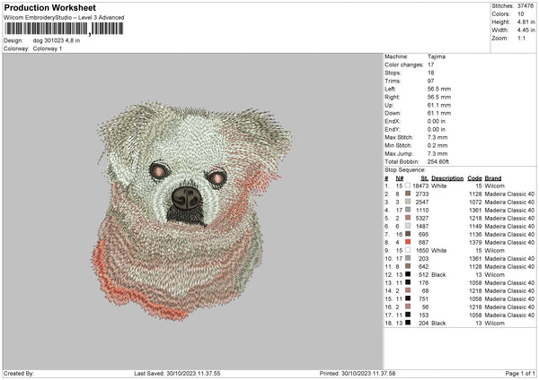Select the Left extent label
Viewport: 539px width, 380px height.
click(x=390, y=89)
